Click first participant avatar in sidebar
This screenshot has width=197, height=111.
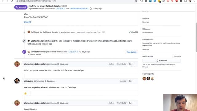[144, 79]
